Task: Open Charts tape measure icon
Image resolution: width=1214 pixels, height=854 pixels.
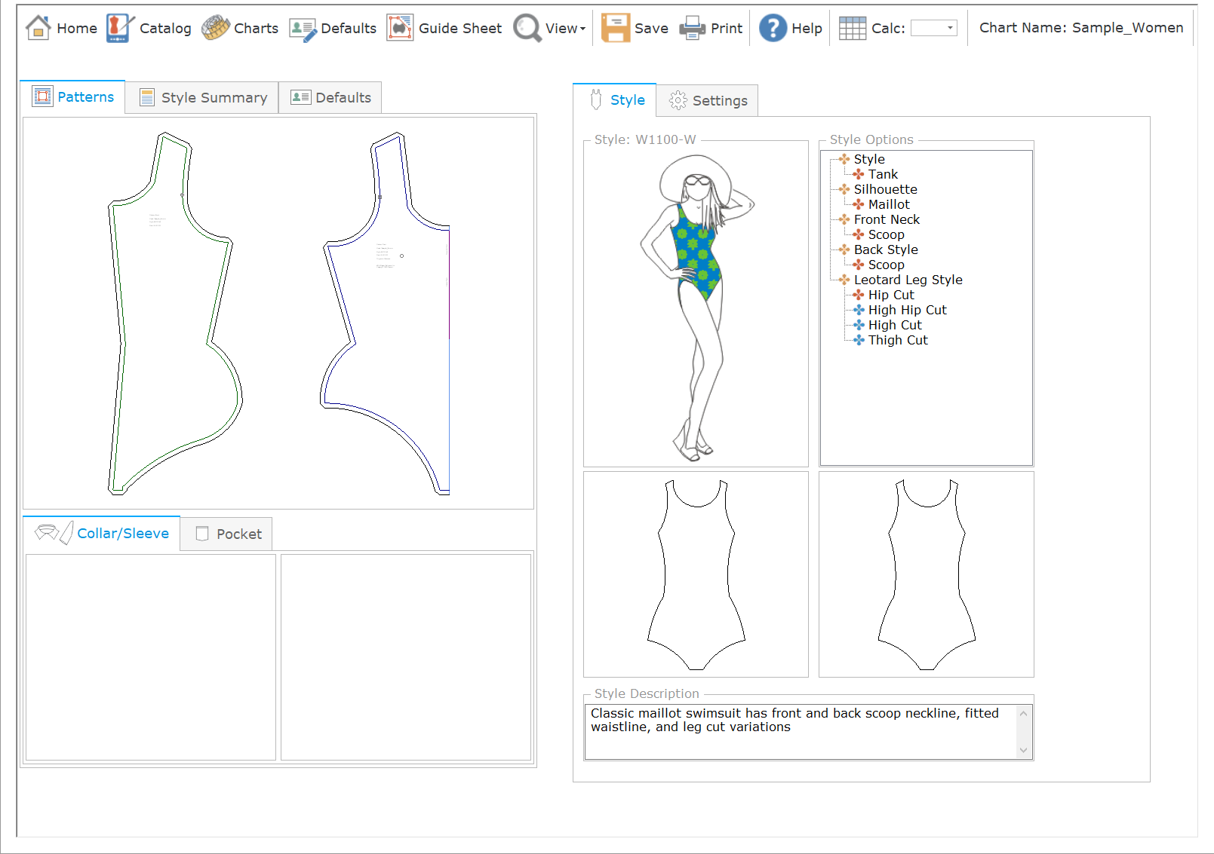Action: 216,28
